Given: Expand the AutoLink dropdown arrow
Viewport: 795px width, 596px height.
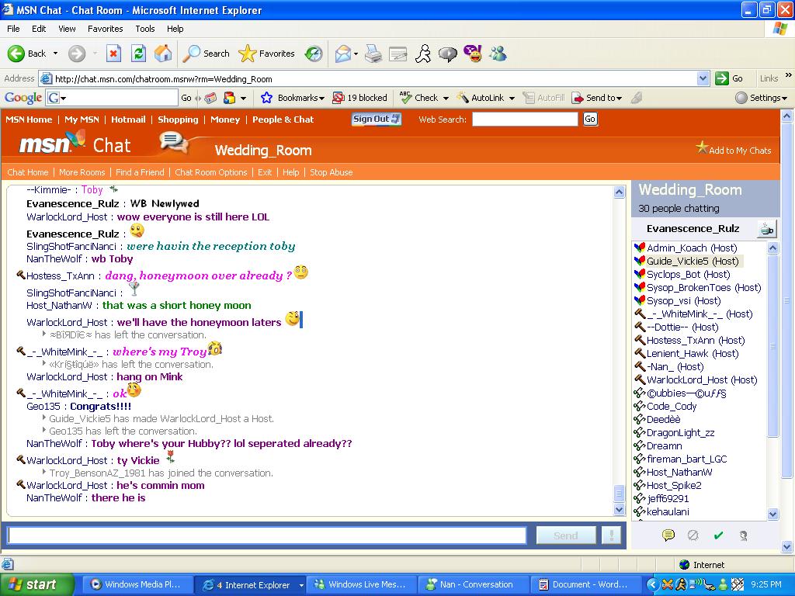Looking at the screenshot, I should coord(512,99).
